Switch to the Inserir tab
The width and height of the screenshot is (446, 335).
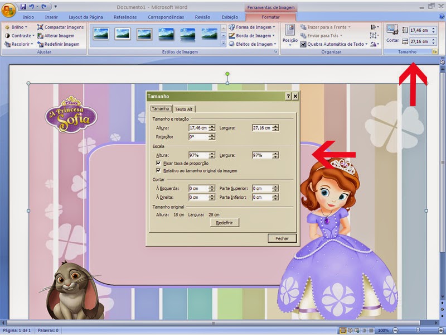(x=51, y=17)
